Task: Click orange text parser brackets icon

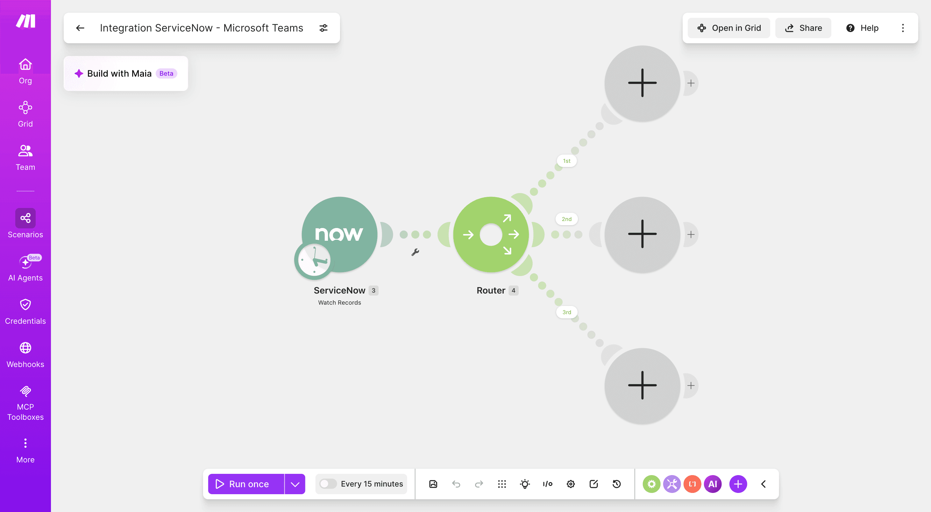Action: pos(692,484)
